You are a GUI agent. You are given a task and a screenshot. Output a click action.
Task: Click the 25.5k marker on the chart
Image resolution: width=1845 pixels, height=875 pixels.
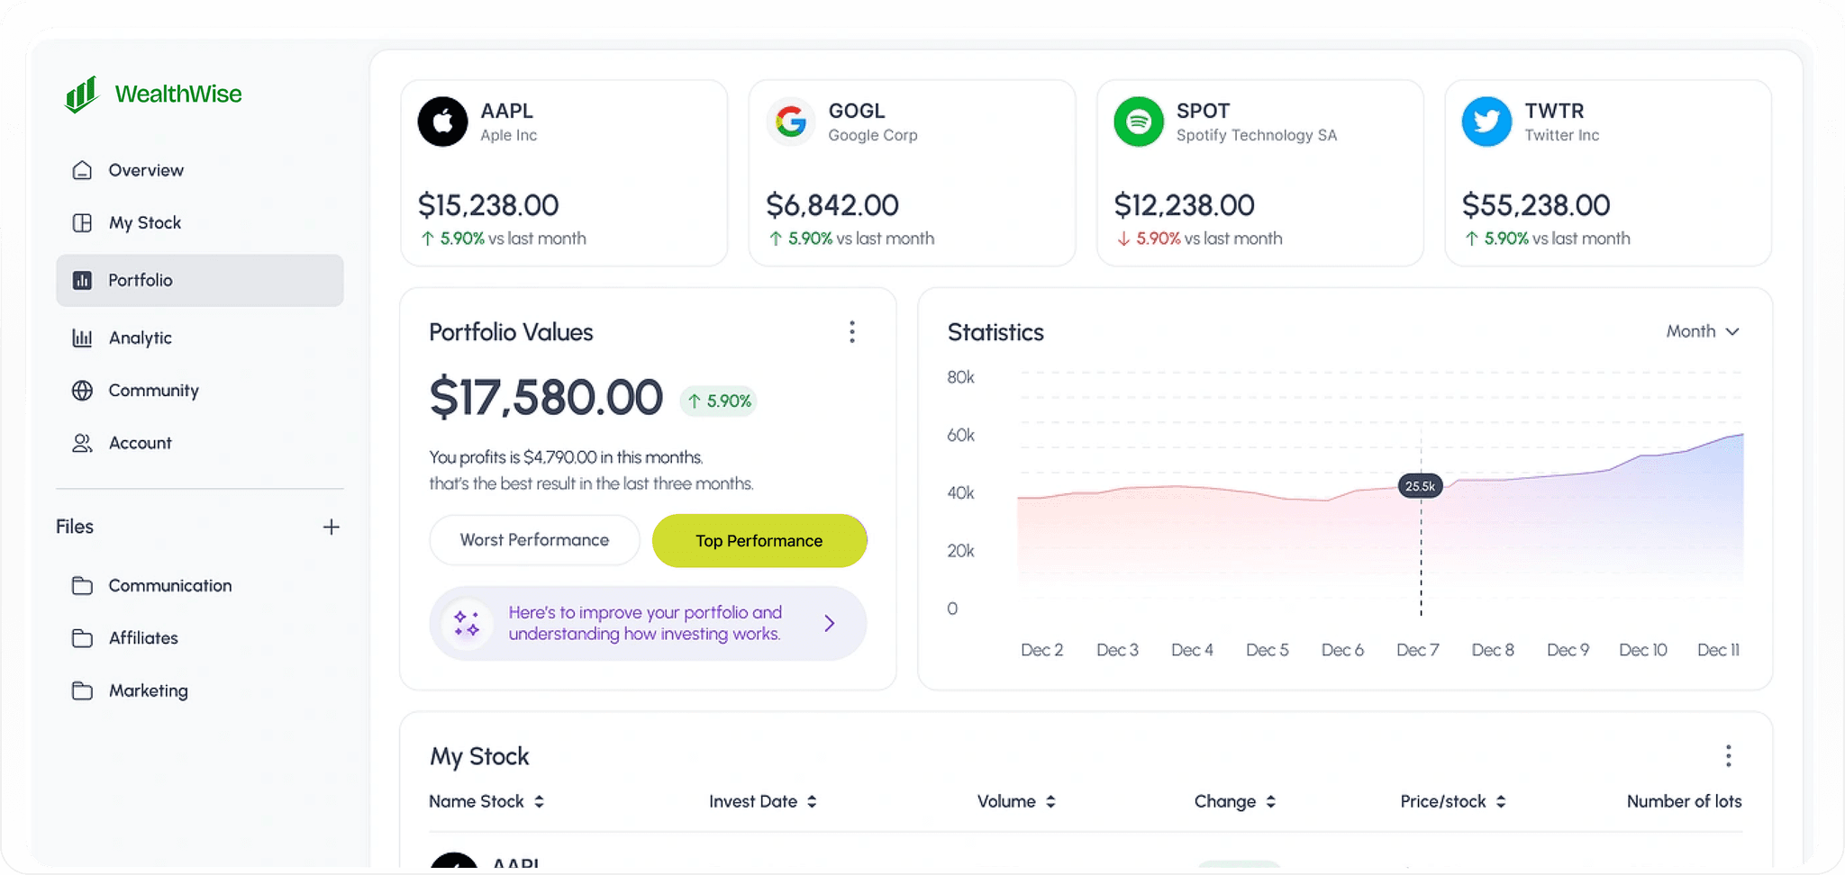[1420, 486]
